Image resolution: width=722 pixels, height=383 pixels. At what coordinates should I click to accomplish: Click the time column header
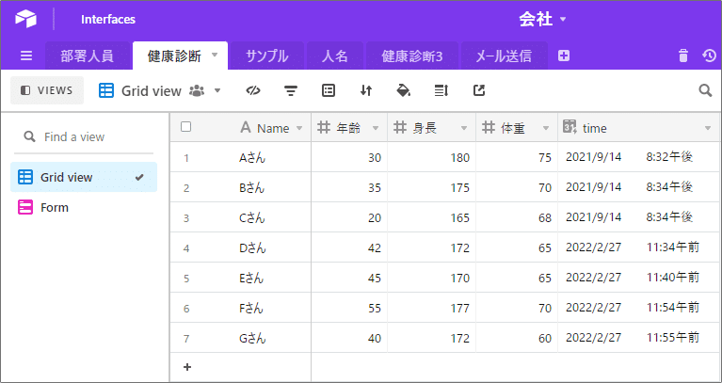[x=639, y=128]
